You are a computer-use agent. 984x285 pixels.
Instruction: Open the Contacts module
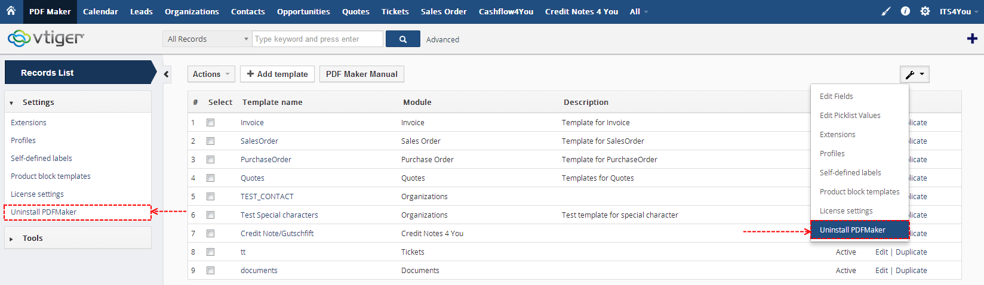[x=248, y=11]
